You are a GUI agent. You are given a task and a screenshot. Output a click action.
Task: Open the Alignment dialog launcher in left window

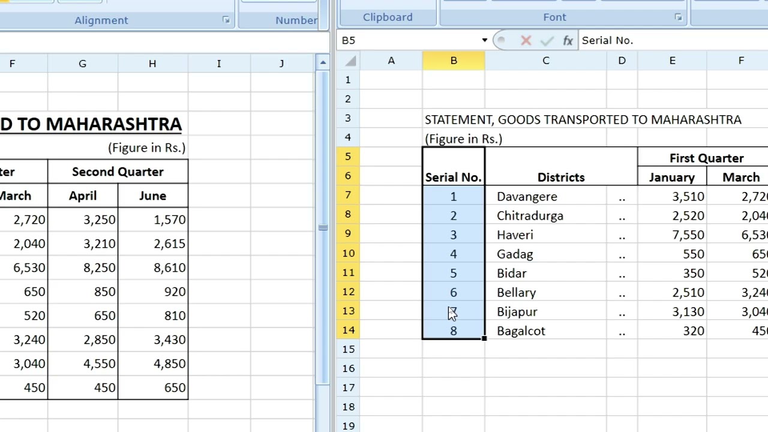(x=226, y=20)
